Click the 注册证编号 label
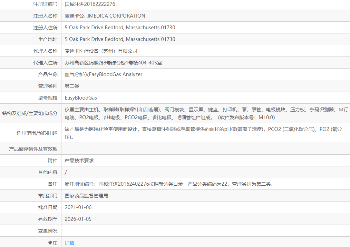The width and height of the screenshot is (350, 247). [x=45, y=4]
